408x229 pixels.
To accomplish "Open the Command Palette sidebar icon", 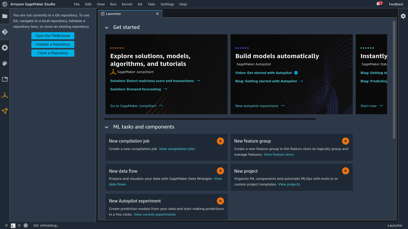I will click(x=5, y=64).
